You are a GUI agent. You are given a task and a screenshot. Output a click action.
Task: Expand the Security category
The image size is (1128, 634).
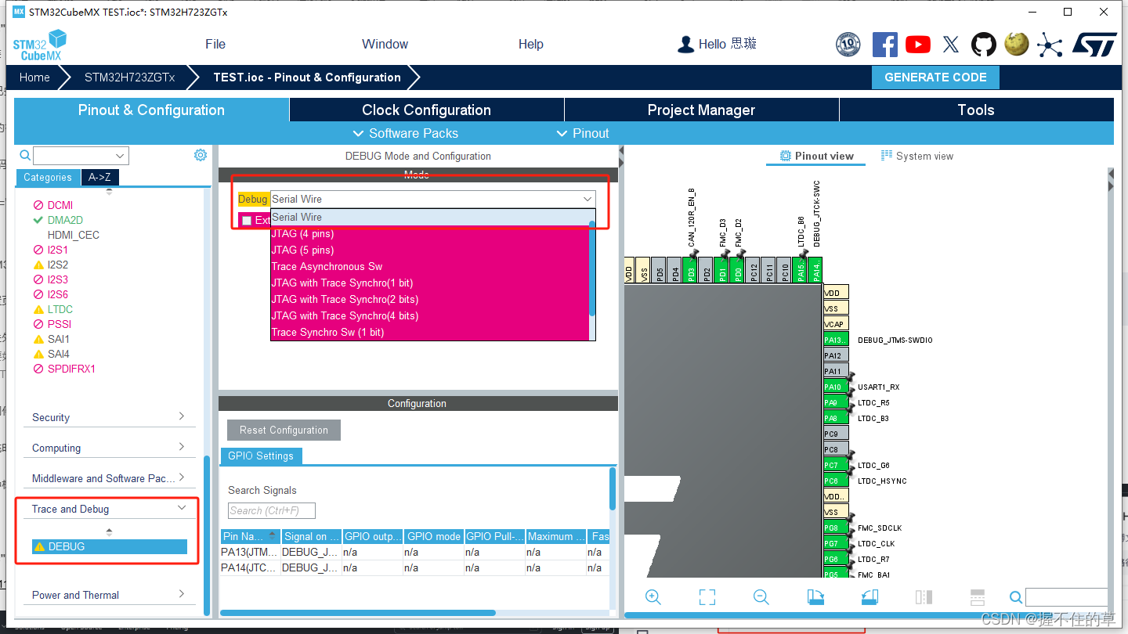coord(108,417)
